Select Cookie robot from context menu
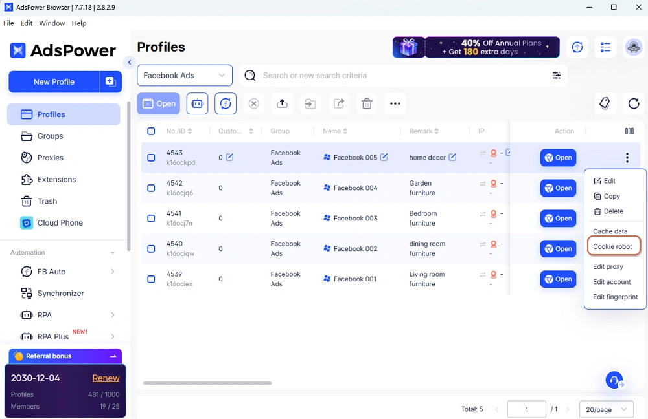The image size is (648, 419). coord(612,246)
